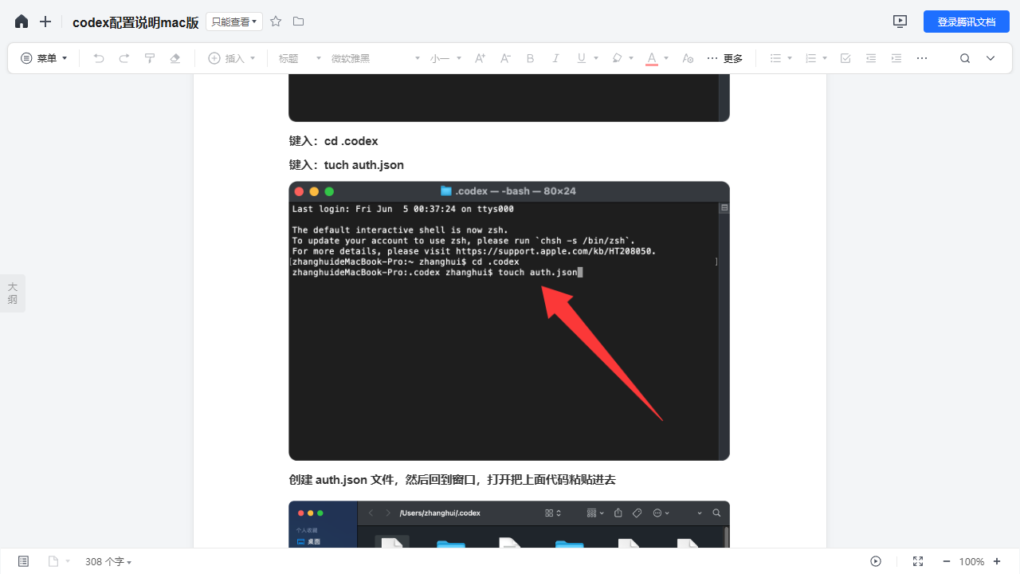Increase font size icon
Screen dimensions: 1020x574
pyautogui.click(x=480, y=58)
